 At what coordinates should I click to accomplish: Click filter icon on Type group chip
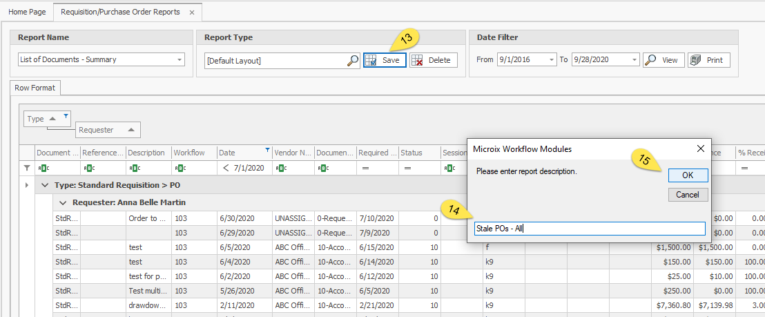(66, 115)
